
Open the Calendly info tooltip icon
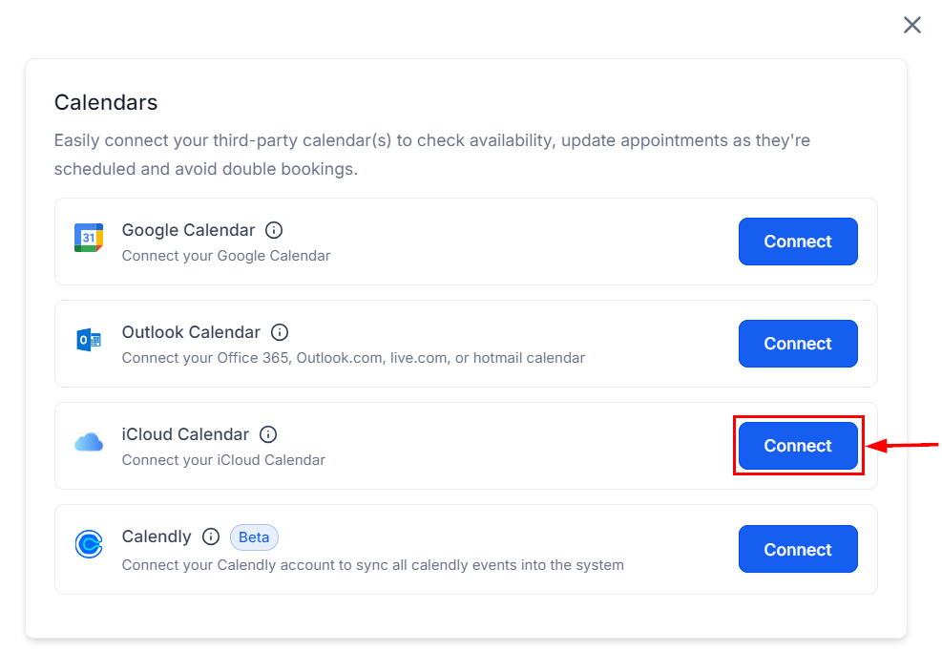(212, 536)
